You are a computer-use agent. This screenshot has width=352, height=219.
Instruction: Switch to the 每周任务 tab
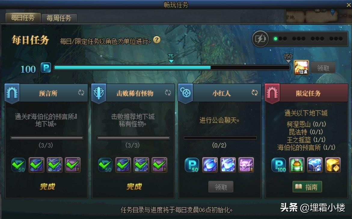(59, 18)
